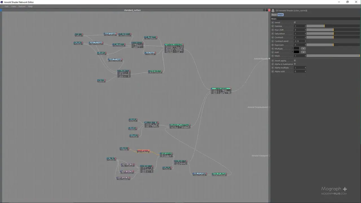
Task: Click the Arnold Displacement output port
Action: coord(269,107)
